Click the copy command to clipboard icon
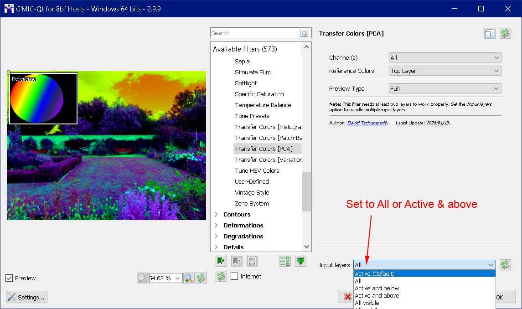 click(x=489, y=33)
